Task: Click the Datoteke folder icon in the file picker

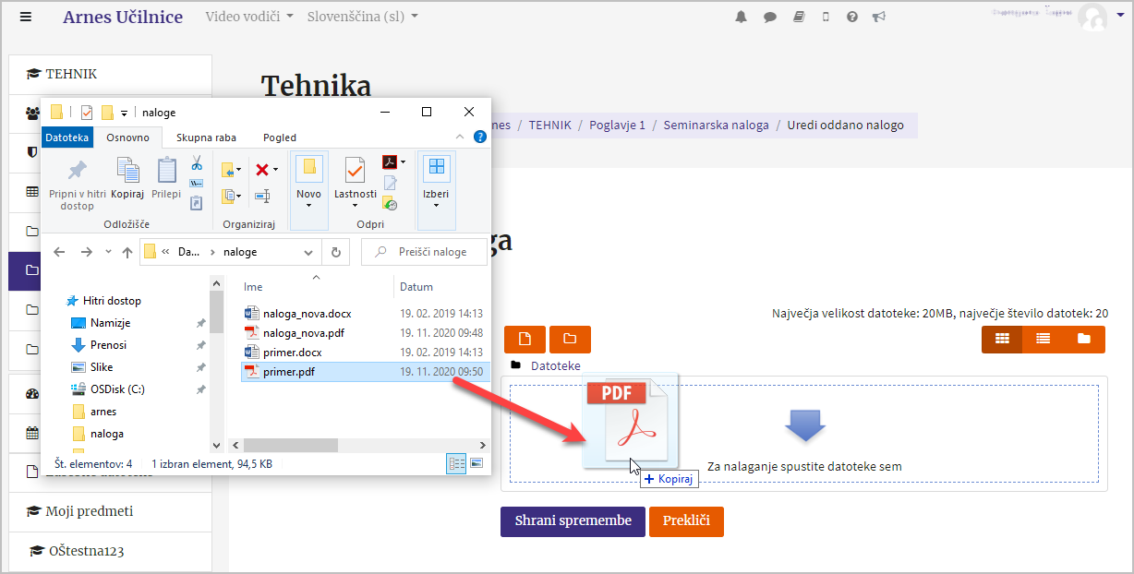Action: [516, 366]
